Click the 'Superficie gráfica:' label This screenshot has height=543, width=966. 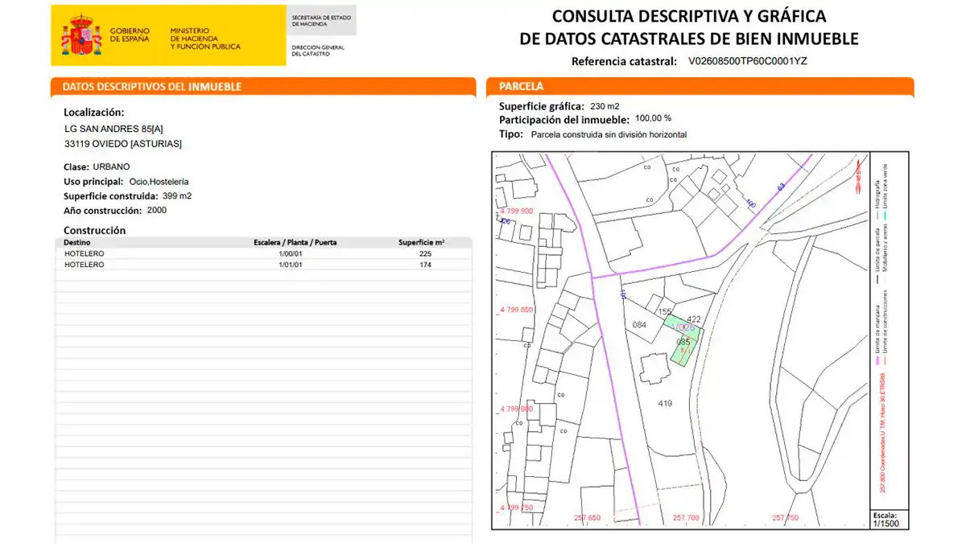point(542,106)
